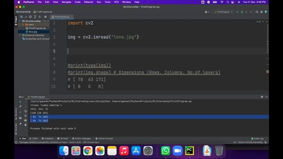Screen dimensions: 283x159
Task: Expand Code With Me dropdown arrow
Action: coord(209,12)
